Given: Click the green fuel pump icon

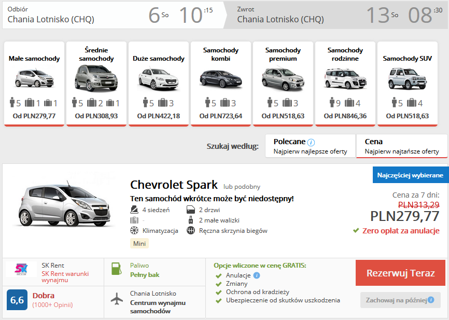Looking at the screenshot, I should [117, 270].
